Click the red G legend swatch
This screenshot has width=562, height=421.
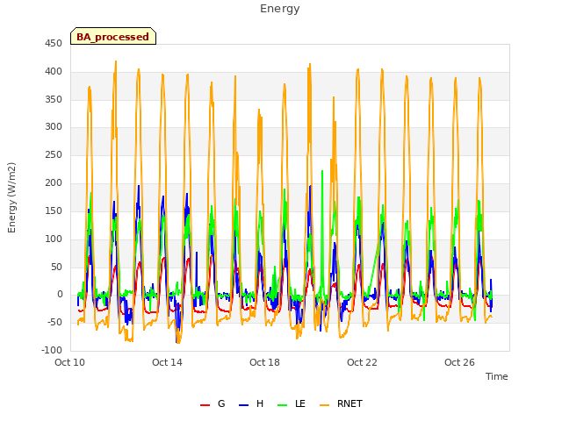click(x=205, y=405)
